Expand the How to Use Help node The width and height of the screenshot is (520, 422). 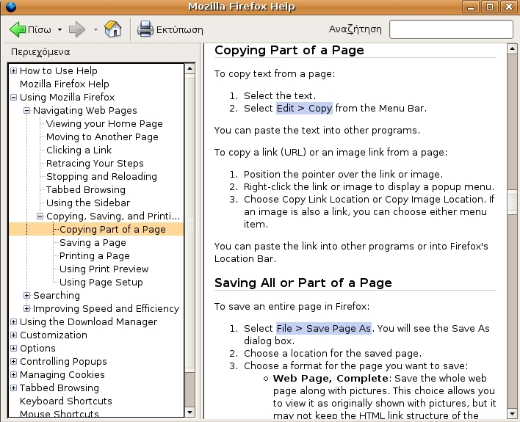[14, 70]
